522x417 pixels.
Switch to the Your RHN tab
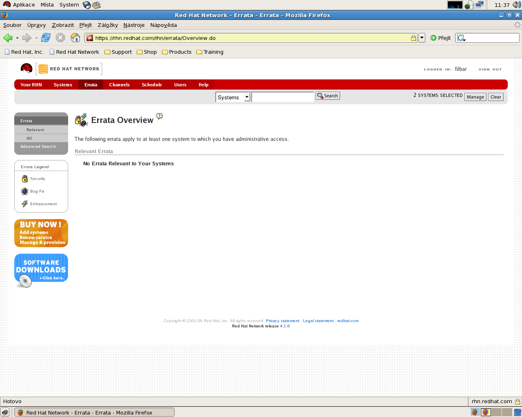pyautogui.click(x=31, y=85)
